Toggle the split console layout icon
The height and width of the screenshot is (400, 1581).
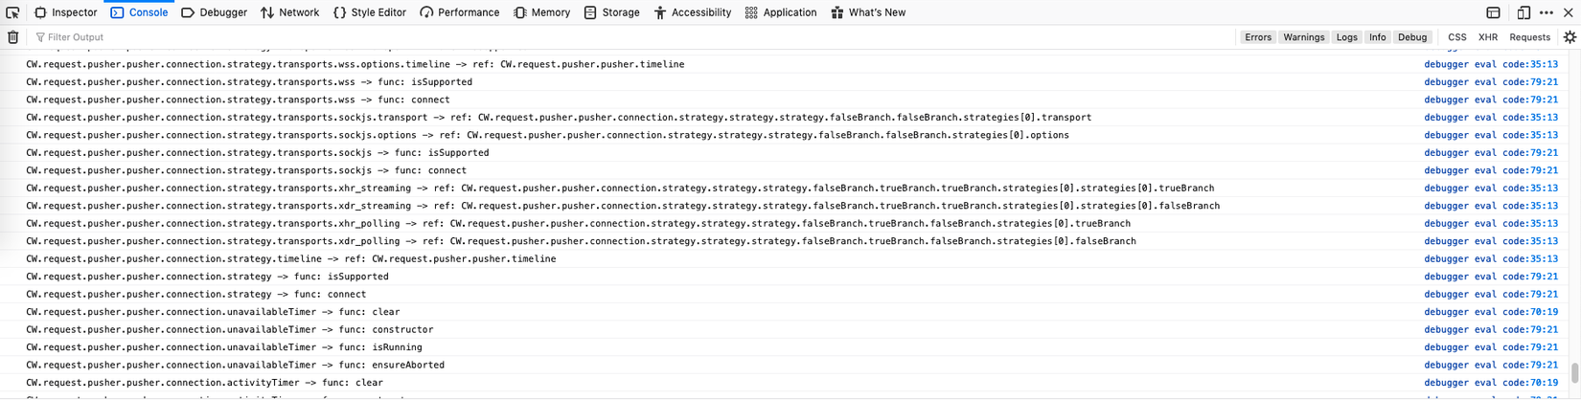point(1493,12)
